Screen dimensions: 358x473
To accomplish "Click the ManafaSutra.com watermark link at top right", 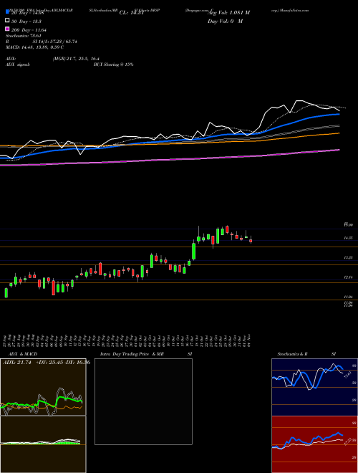I will point(294,10).
